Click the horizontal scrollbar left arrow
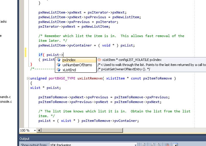206x146 pixels. [x=39, y=130]
